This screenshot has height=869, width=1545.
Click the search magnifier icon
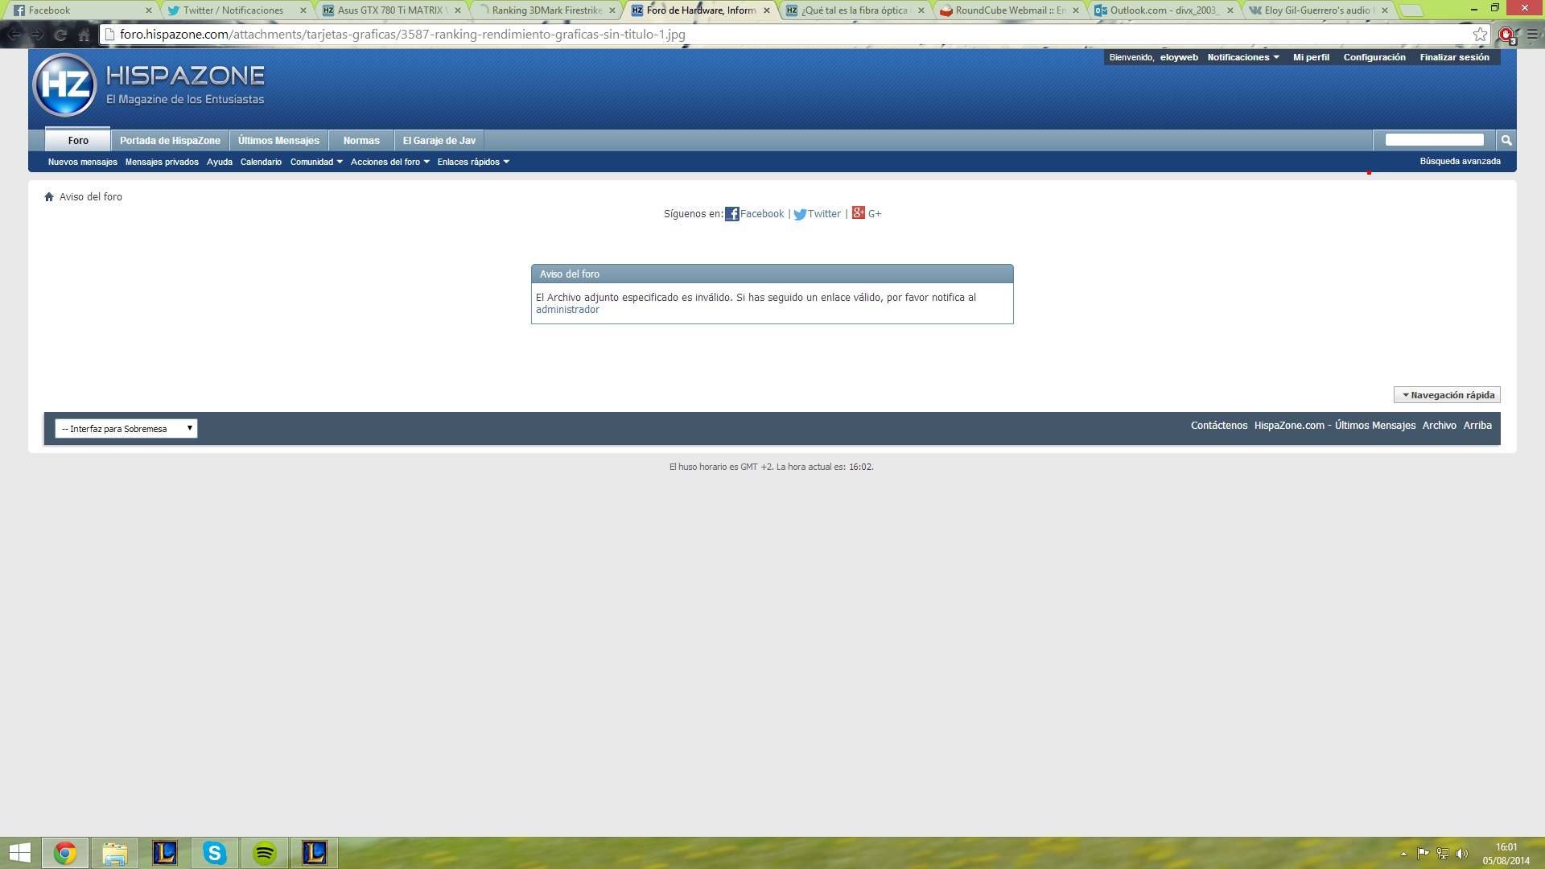pos(1506,140)
